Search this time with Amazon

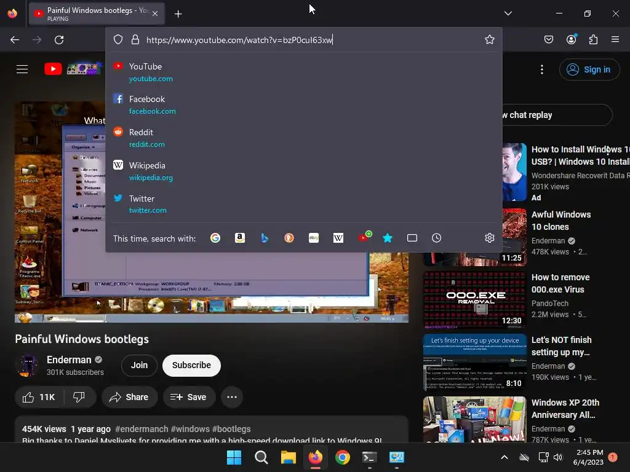point(240,238)
